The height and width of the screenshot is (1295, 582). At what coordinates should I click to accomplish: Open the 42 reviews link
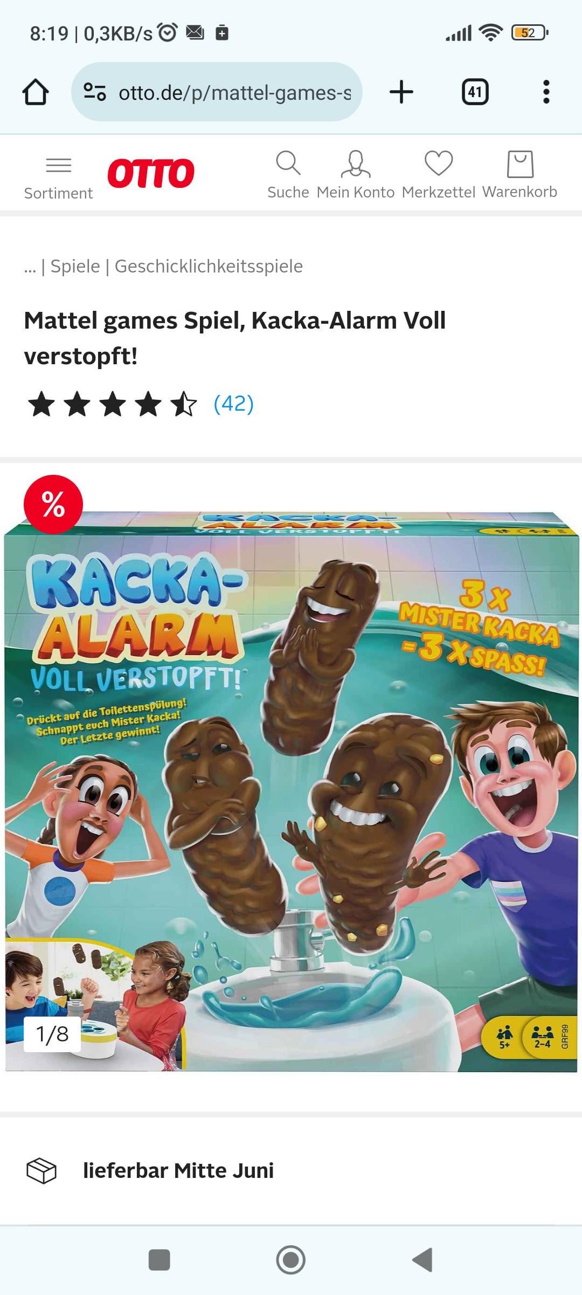point(233,404)
